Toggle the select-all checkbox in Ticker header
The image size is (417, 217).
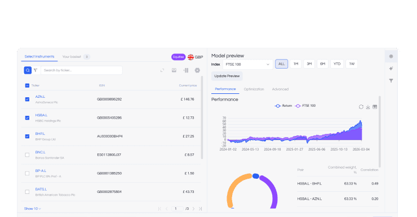(x=27, y=85)
